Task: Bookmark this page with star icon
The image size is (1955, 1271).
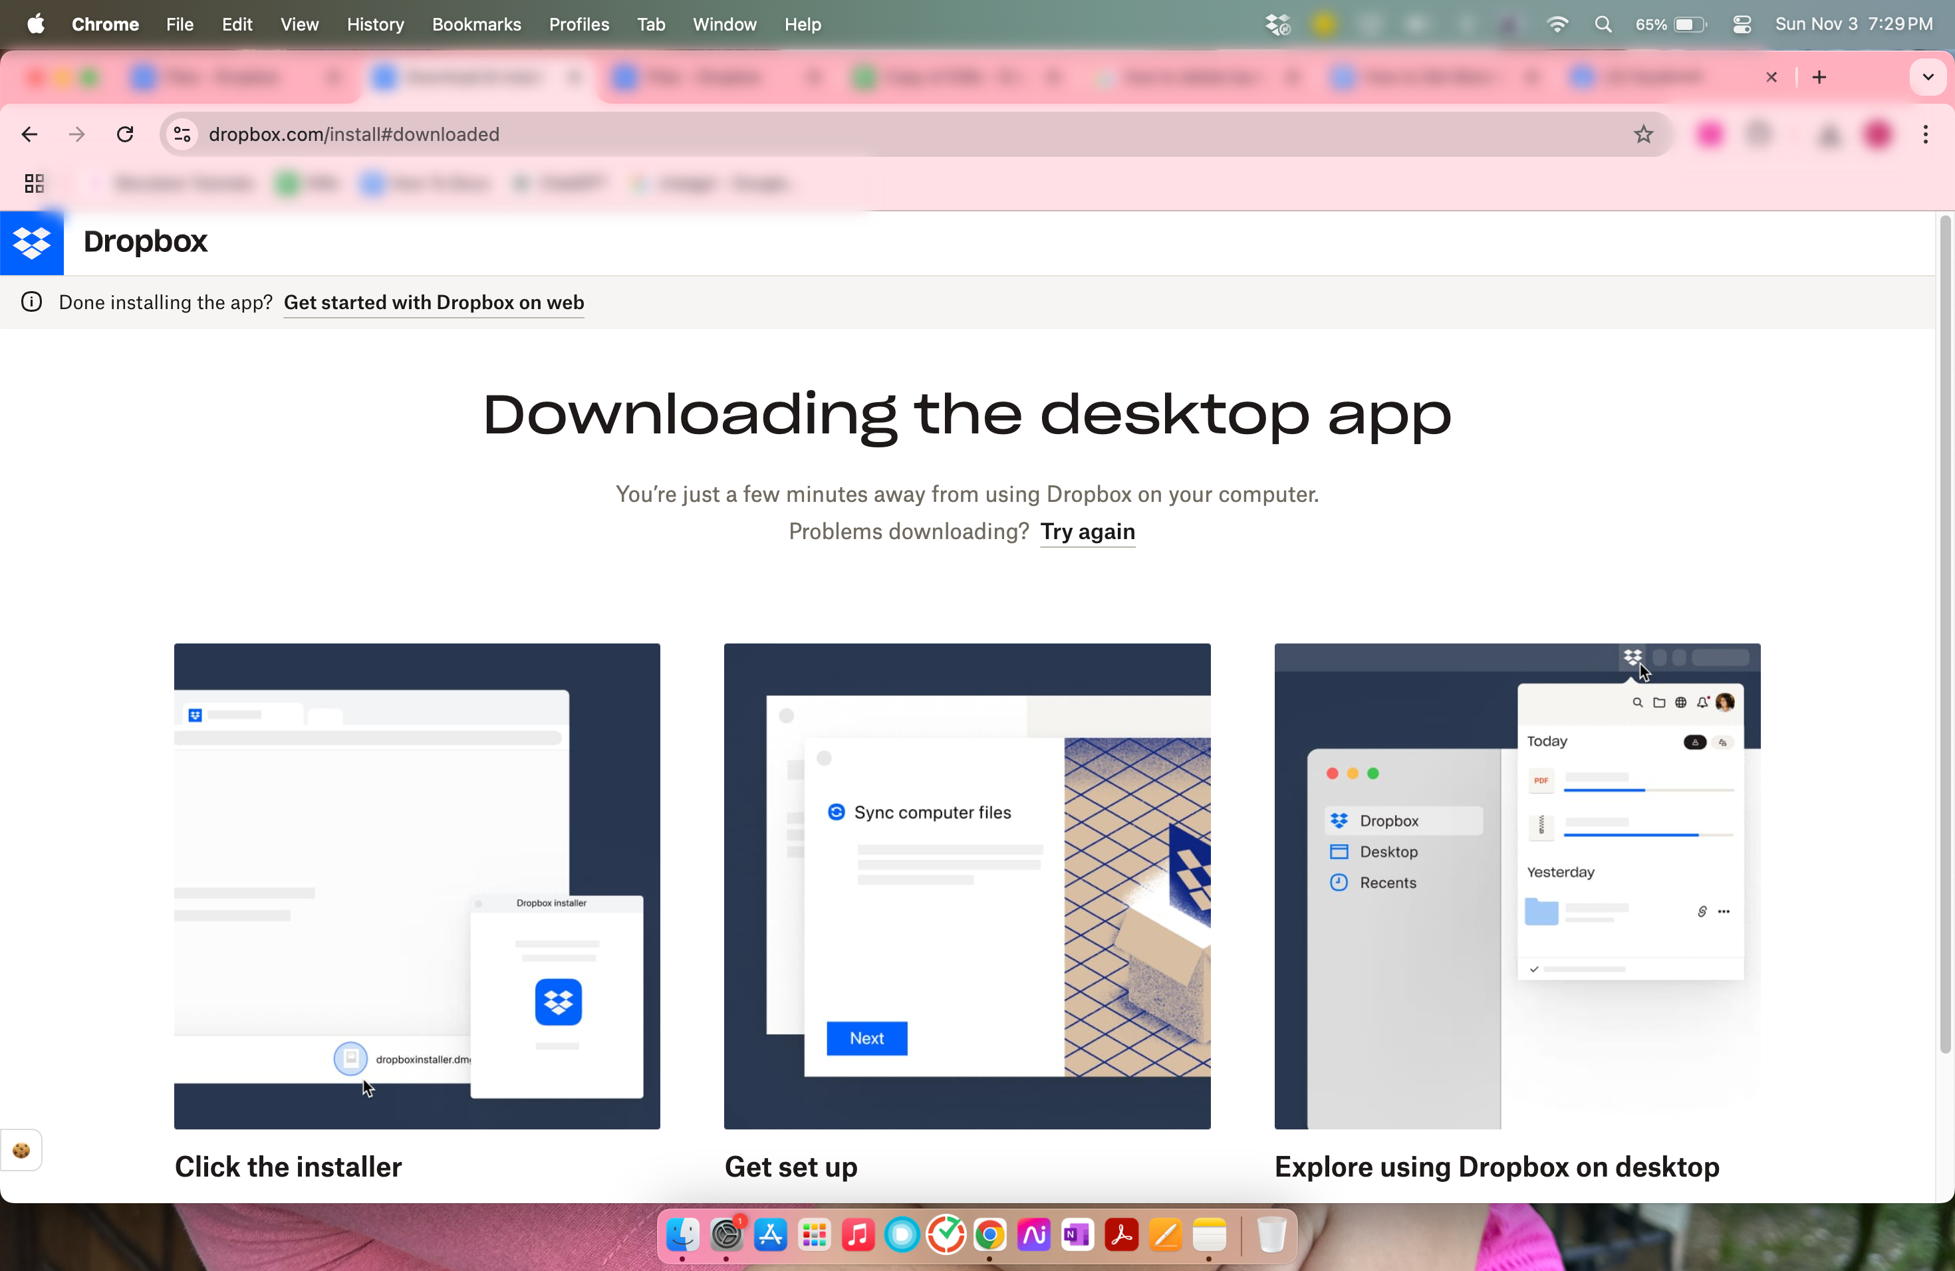Action: pos(1643,134)
